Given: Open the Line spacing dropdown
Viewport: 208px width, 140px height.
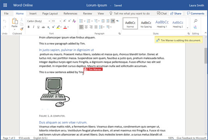Looking at the screenshot, I should coord(102,27).
